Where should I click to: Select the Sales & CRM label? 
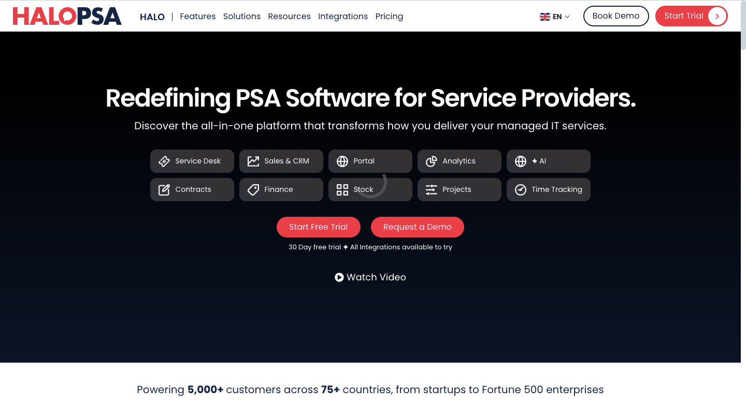click(286, 161)
